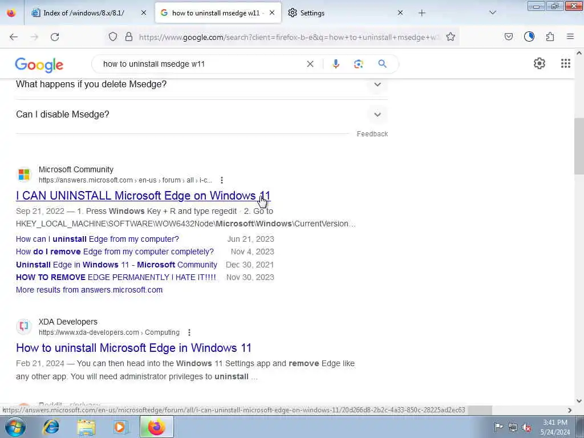Click the Microsoft Community site name

click(76, 170)
